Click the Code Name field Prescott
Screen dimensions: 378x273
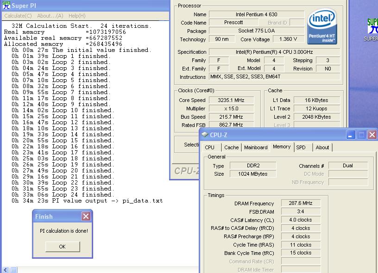(x=233, y=22)
